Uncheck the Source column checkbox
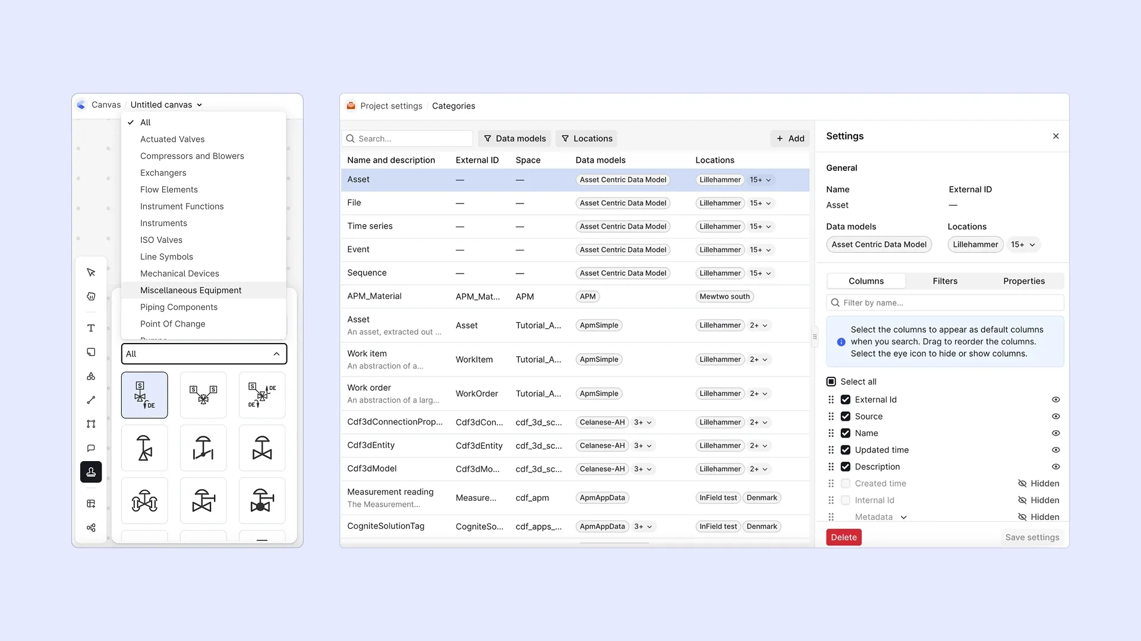The height and width of the screenshot is (641, 1141). 846,417
